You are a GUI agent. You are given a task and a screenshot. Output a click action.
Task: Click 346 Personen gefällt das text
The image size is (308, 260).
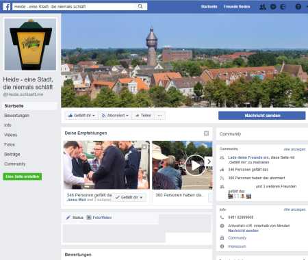click(248, 170)
